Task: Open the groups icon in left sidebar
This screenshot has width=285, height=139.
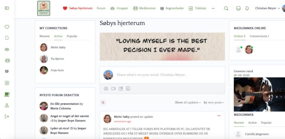Action: [x=7, y=49]
